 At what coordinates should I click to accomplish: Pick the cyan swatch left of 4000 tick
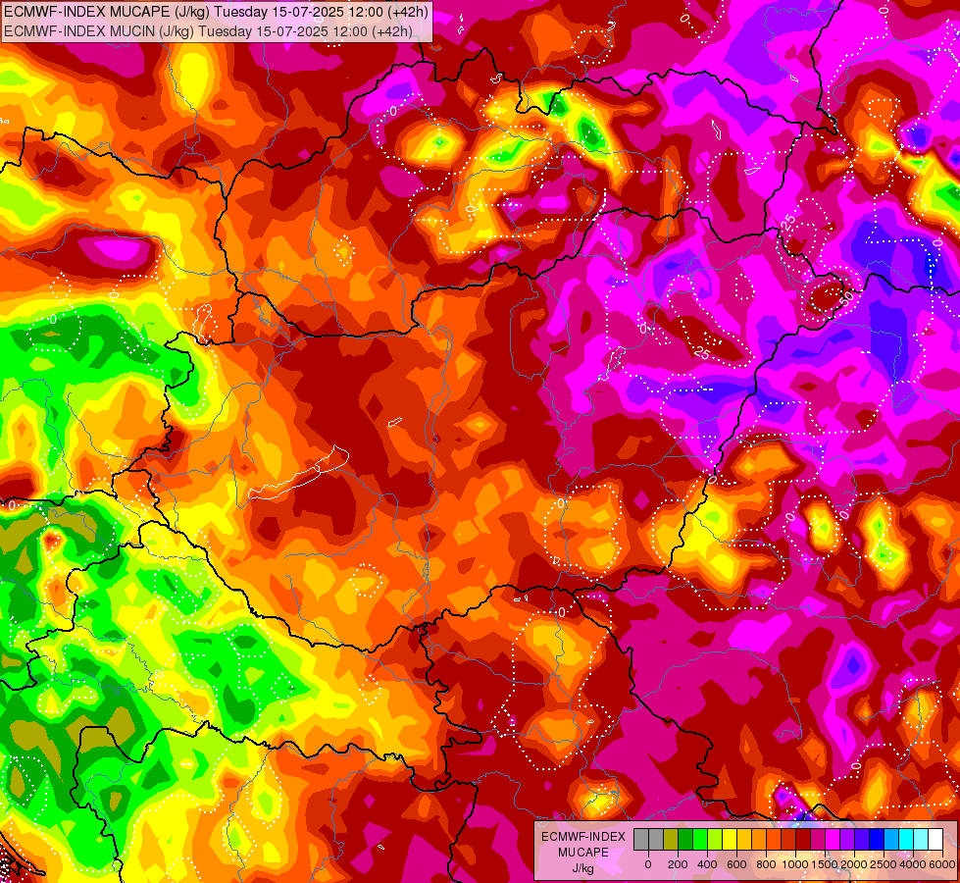906,839
